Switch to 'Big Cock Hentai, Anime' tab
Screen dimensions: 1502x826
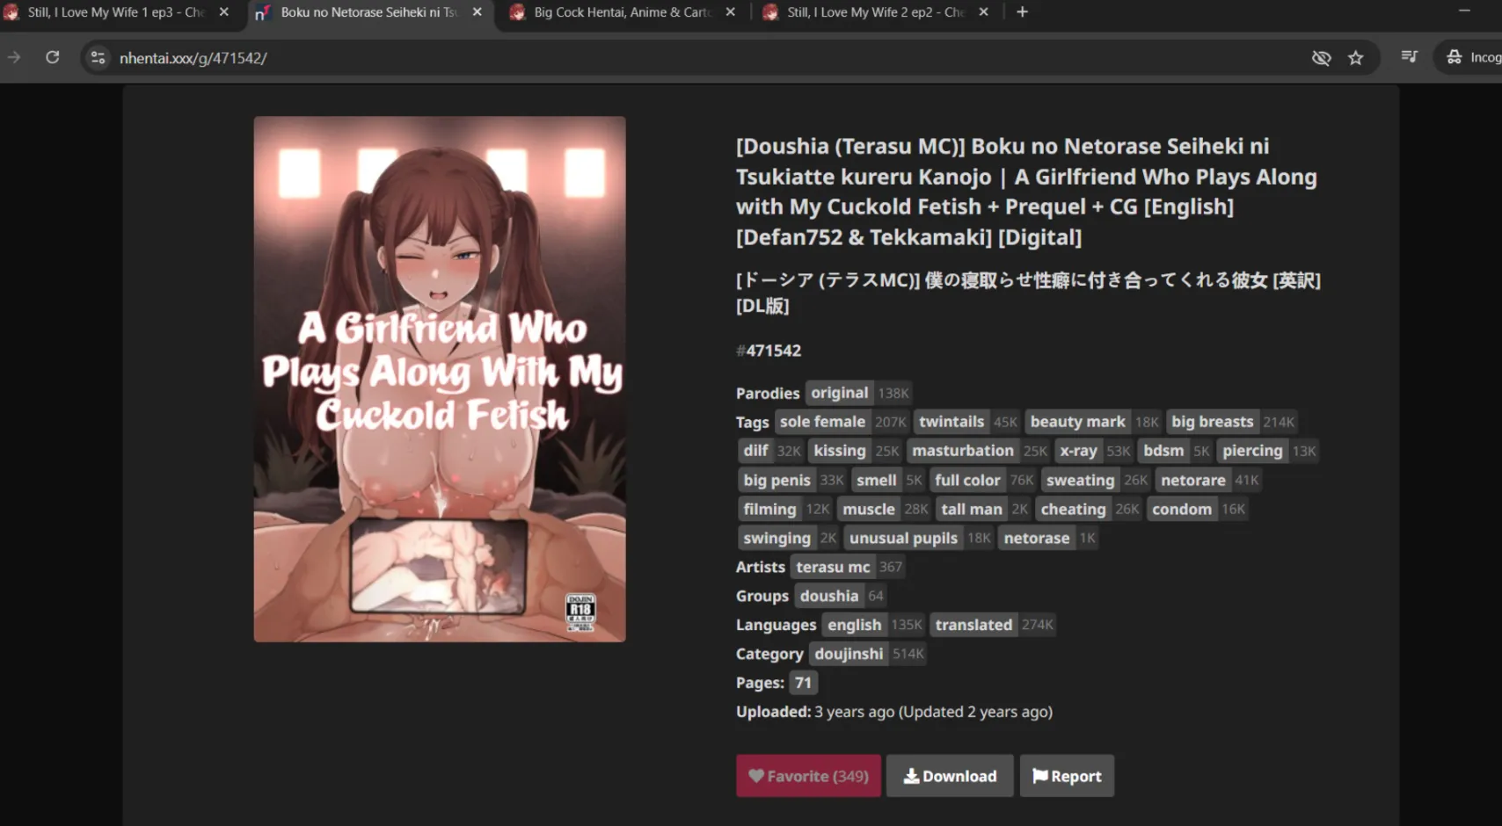pos(622,12)
